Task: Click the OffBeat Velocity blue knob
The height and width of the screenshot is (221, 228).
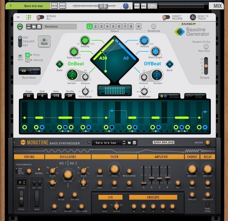Action: tap(144, 40)
